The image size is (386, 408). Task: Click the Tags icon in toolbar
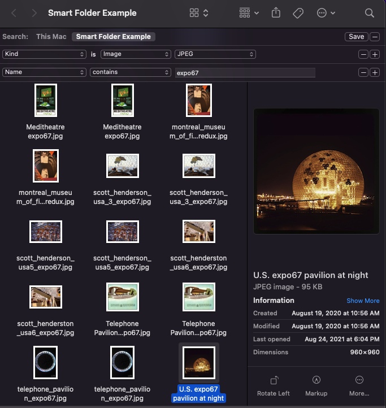pyautogui.click(x=298, y=13)
